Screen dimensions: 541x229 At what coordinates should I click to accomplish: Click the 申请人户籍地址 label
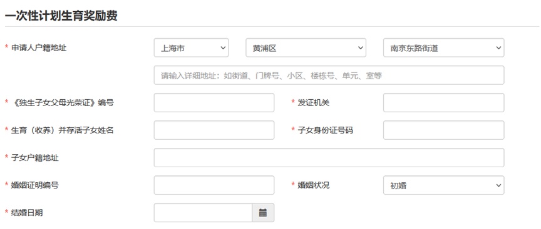(39, 48)
